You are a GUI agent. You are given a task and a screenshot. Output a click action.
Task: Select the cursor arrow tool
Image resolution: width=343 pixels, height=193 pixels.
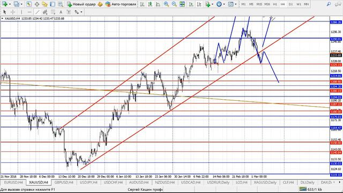pos(5,12)
